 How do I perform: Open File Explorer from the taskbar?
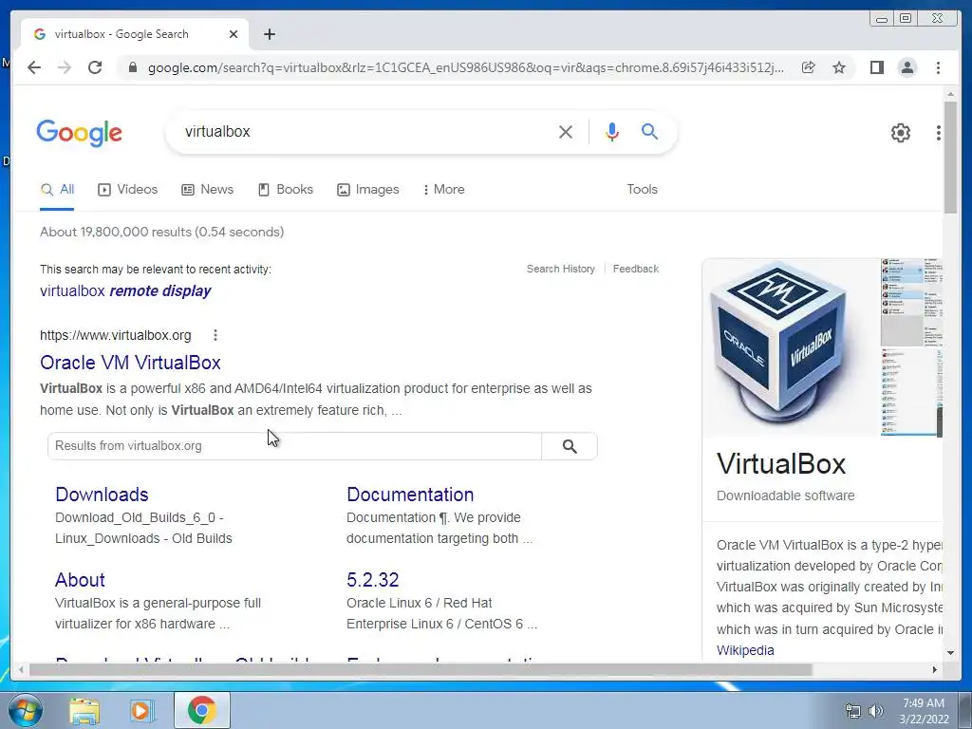84,711
